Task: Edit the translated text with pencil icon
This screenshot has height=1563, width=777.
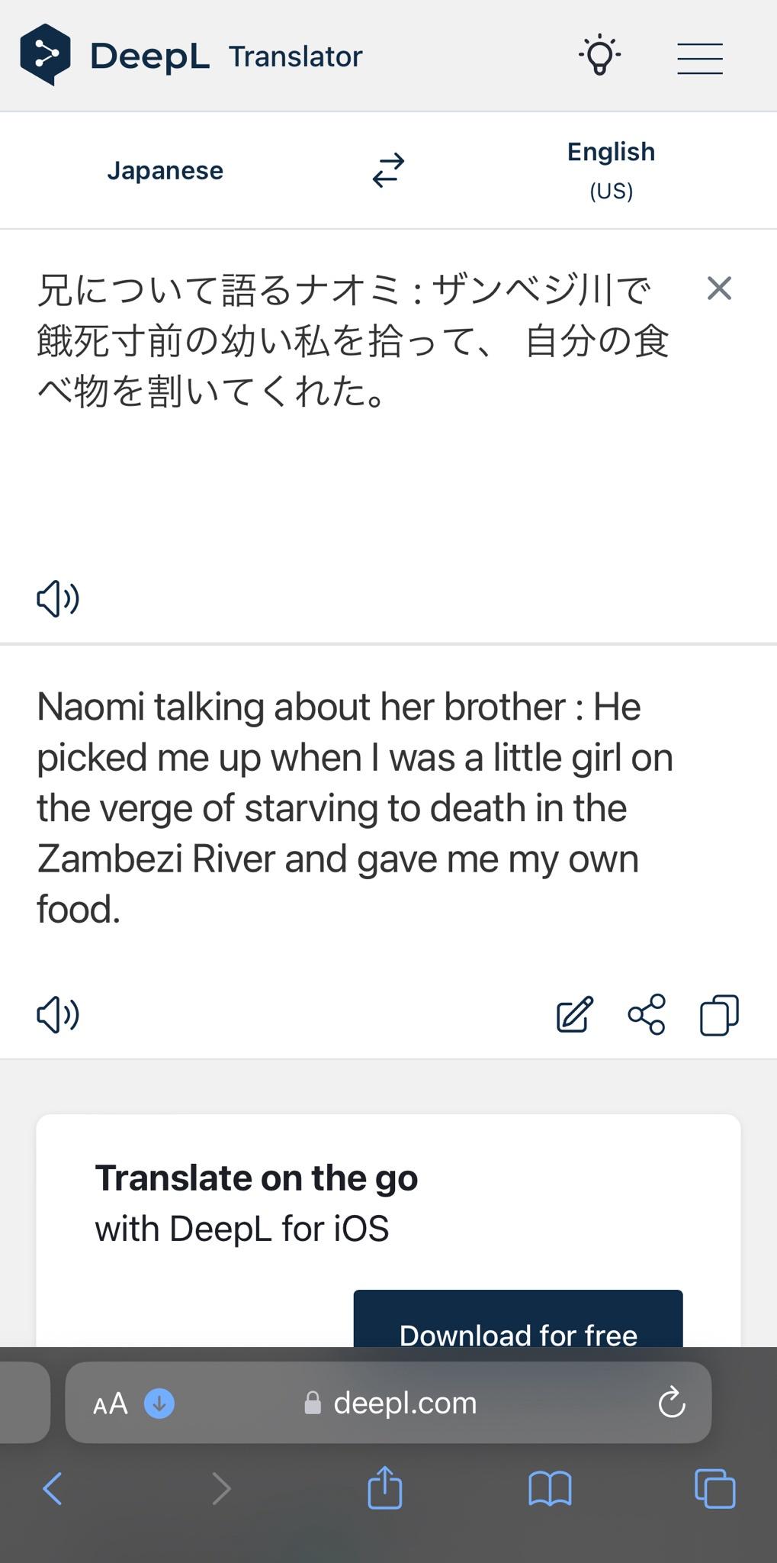Action: (x=574, y=1014)
